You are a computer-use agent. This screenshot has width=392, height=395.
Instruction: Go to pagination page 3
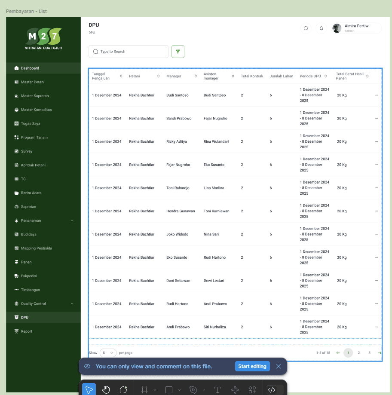pos(369,353)
